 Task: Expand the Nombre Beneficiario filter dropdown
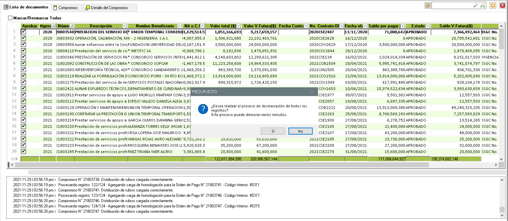[179, 26]
